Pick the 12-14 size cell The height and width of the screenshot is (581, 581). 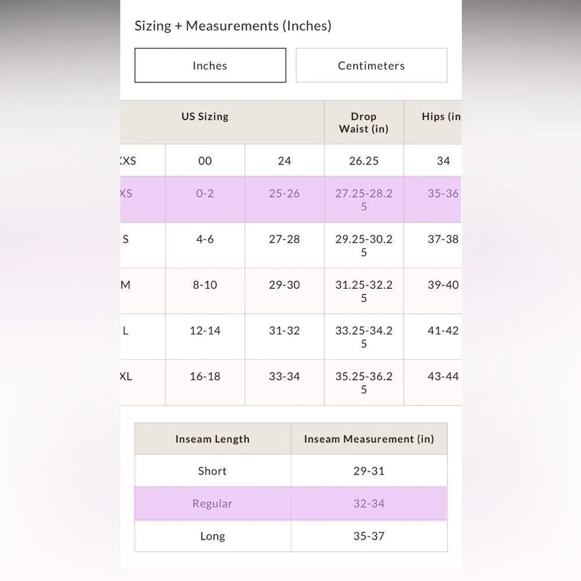tap(205, 331)
